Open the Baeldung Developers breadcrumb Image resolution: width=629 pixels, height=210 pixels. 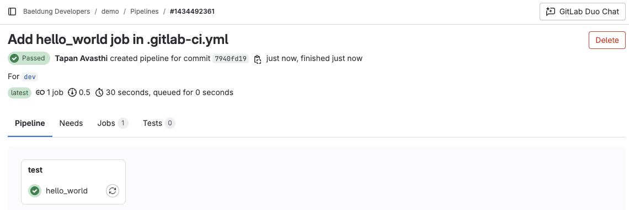57,12
